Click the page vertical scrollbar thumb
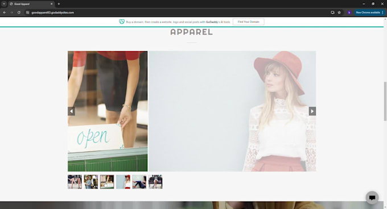The width and height of the screenshot is (387, 209). pyautogui.click(x=385, y=101)
